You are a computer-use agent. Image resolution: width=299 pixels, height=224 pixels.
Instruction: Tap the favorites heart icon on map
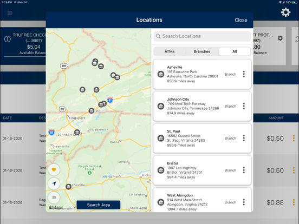pyautogui.click(x=54, y=169)
